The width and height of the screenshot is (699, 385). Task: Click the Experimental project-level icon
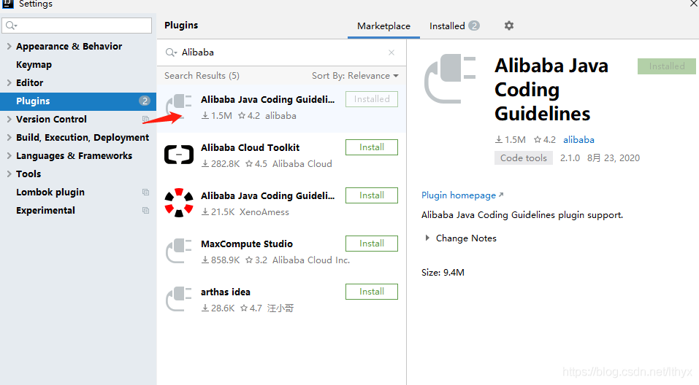click(145, 211)
